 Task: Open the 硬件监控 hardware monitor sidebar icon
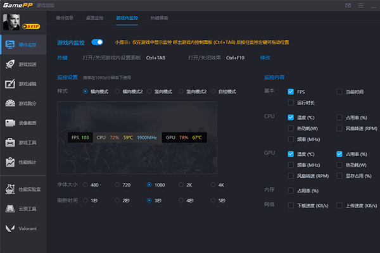(10, 45)
